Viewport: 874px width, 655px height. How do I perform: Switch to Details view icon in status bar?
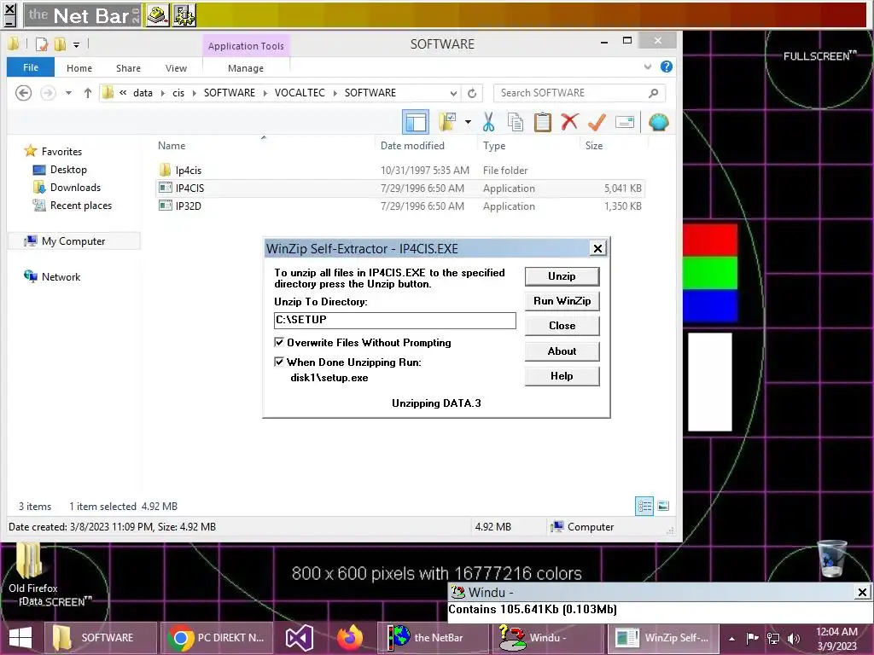tap(644, 506)
